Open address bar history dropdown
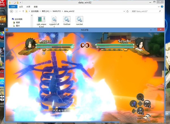The width and height of the screenshot is (170, 124). 124,11
